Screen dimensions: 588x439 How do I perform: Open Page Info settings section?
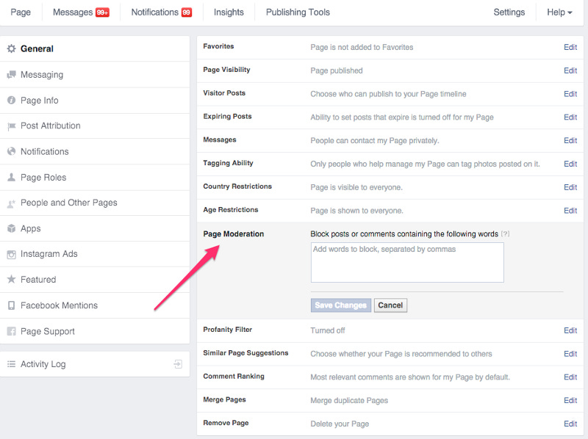point(95,101)
